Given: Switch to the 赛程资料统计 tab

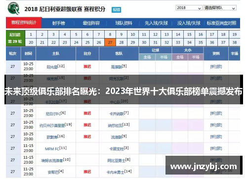Looking at the screenshot, I should tap(24, 23).
